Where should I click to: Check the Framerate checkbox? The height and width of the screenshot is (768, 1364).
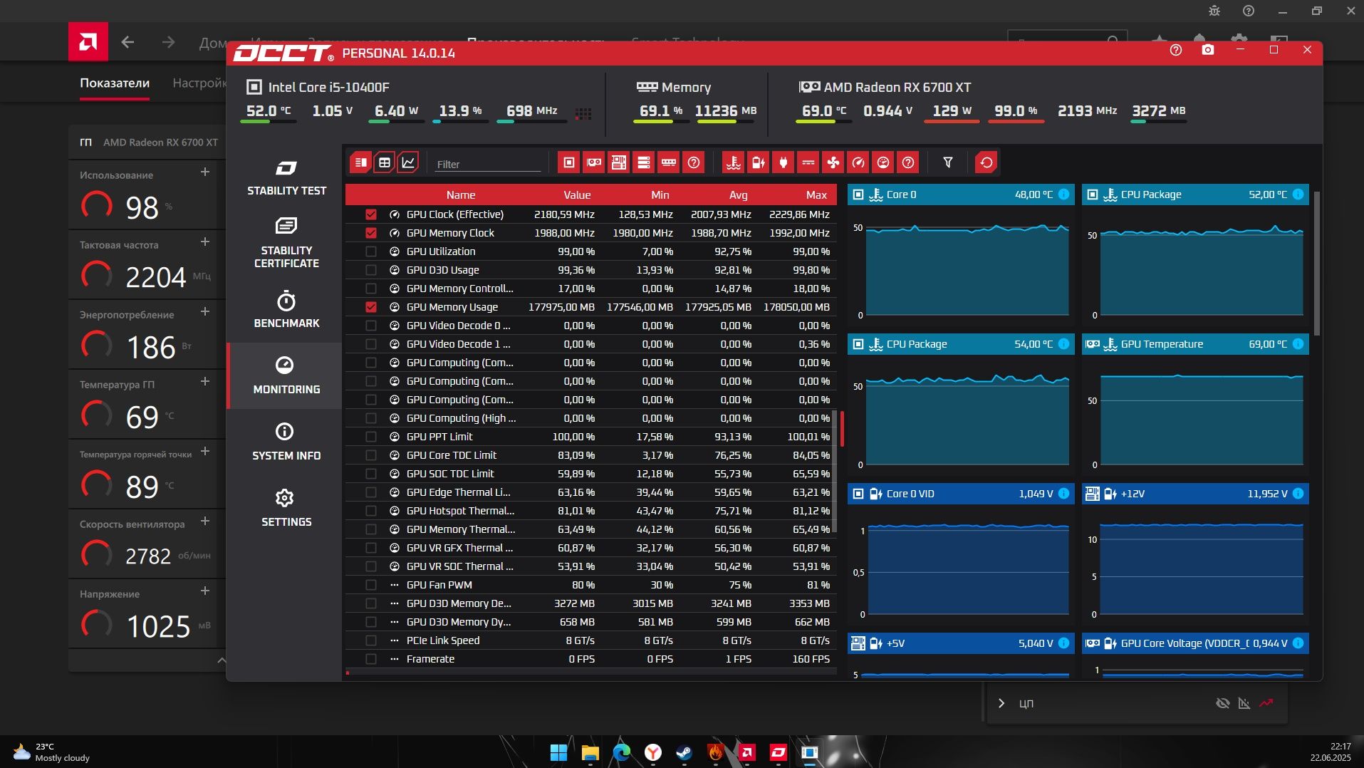[370, 659]
